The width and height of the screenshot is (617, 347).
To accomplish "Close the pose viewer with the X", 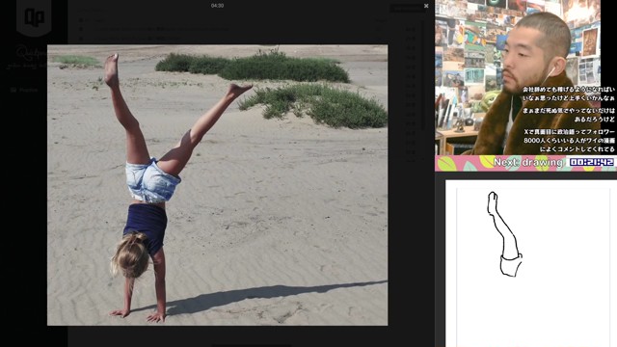I will point(426,6).
